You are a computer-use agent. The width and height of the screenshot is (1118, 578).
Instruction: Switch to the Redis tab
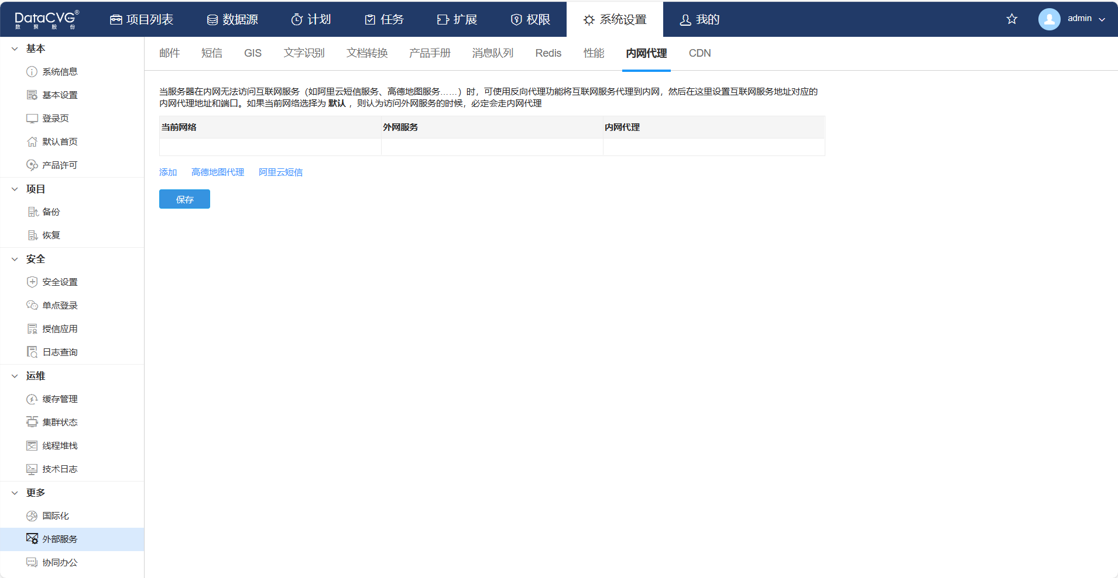coord(548,53)
